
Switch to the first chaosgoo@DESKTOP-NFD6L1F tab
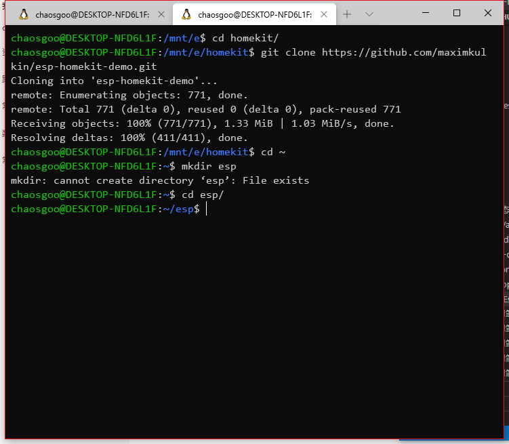(91, 14)
